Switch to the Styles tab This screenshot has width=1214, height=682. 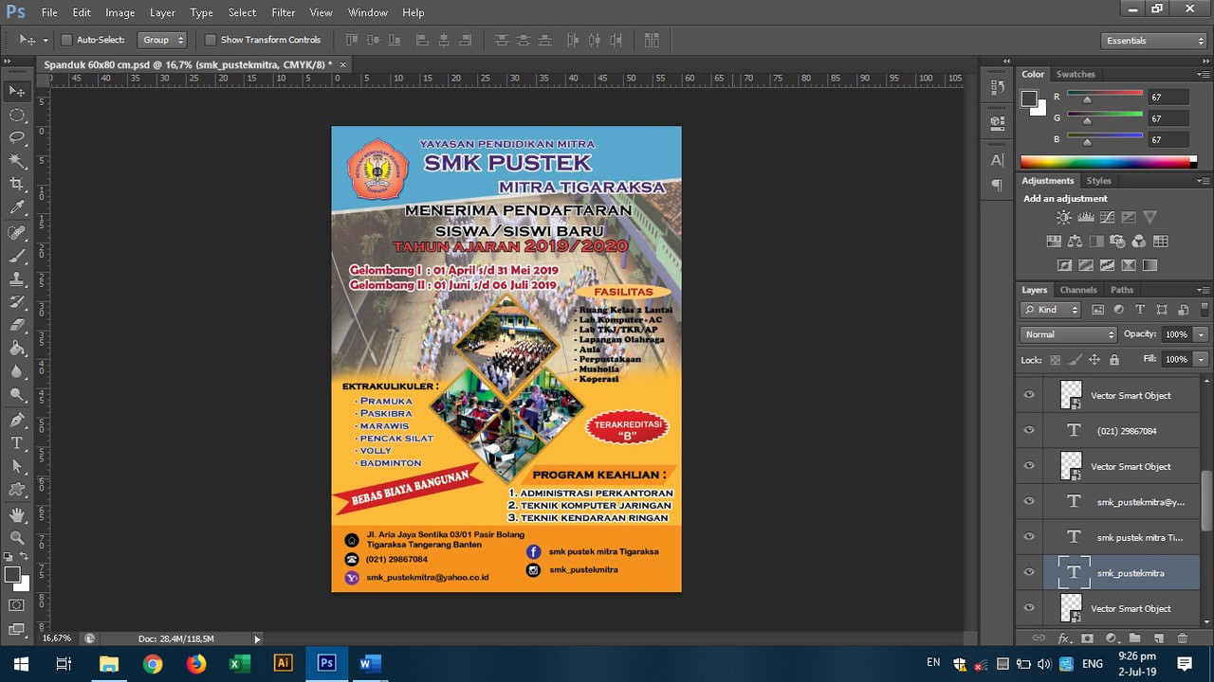point(1098,181)
